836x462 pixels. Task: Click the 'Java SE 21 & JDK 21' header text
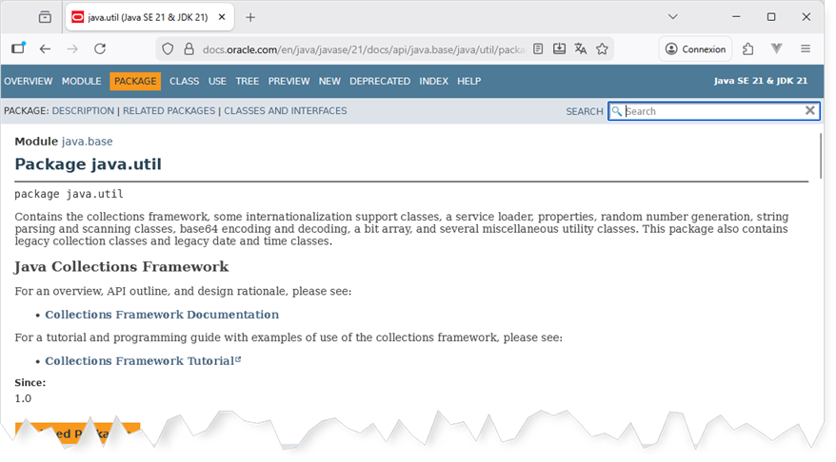tap(760, 81)
